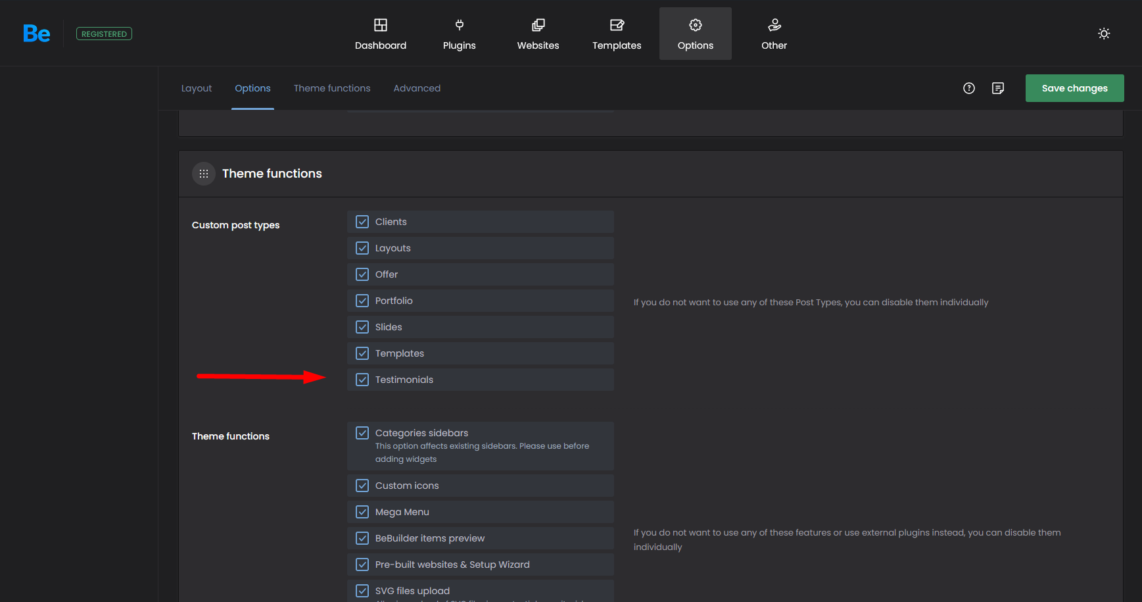Disable the Offer post type
This screenshot has height=602, width=1142.
(362, 274)
